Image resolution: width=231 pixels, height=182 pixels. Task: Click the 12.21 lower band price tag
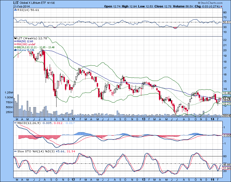227,104
